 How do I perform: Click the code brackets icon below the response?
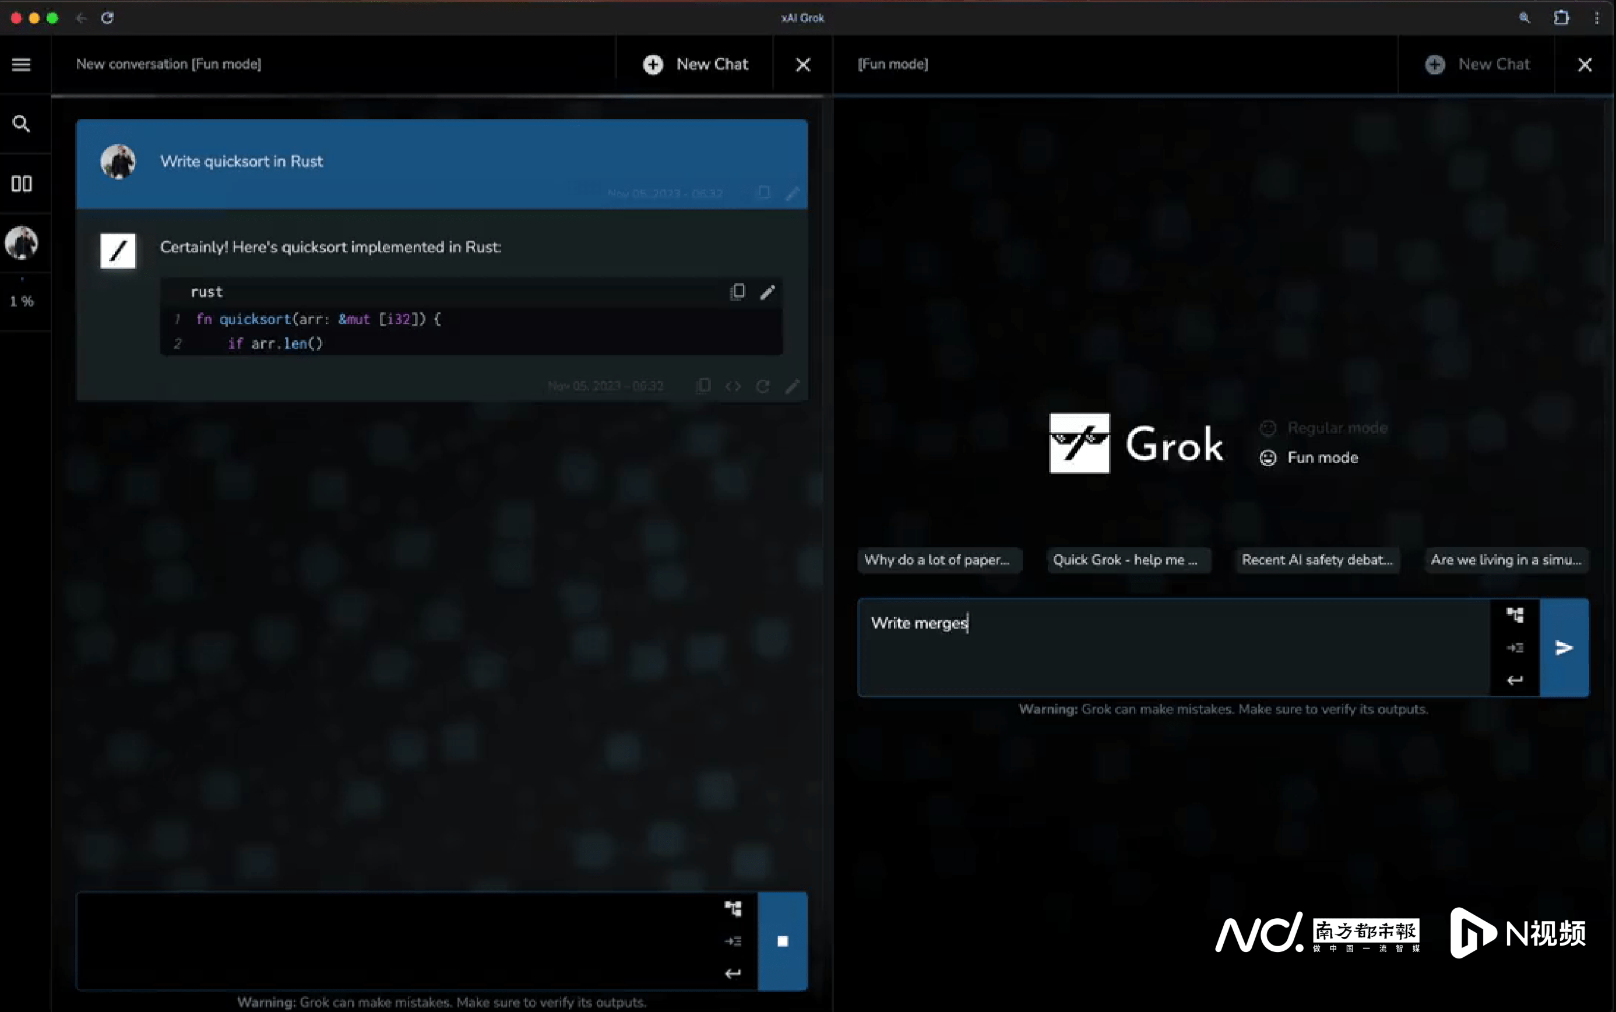coord(733,386)
